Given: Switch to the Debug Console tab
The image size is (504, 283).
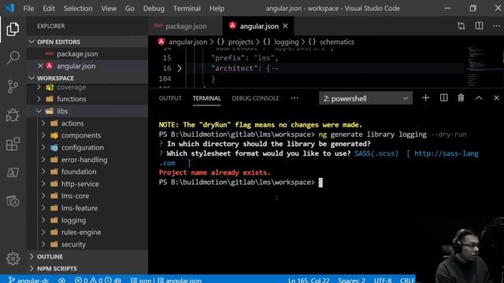Looking at the screenshot, I should 255,98.
